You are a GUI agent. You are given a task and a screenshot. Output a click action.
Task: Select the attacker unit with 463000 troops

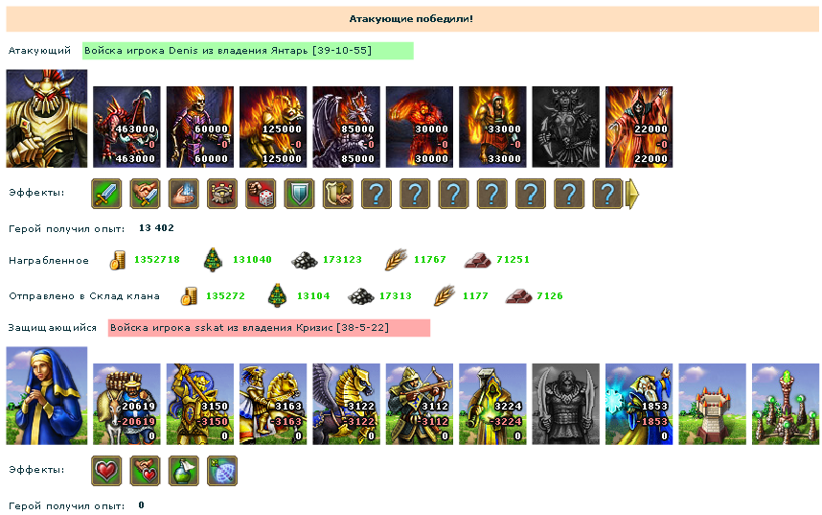(126, 127)
